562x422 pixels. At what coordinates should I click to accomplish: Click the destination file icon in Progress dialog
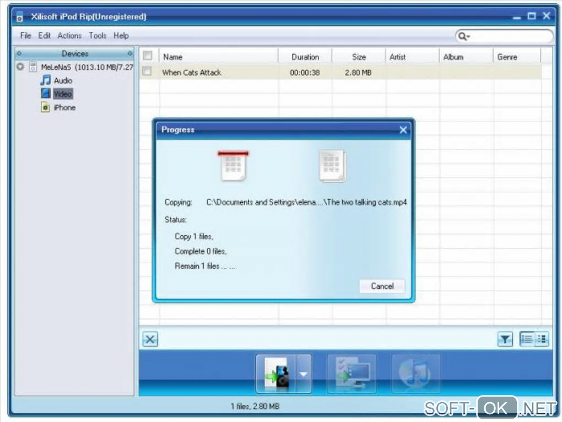[332, 166]
